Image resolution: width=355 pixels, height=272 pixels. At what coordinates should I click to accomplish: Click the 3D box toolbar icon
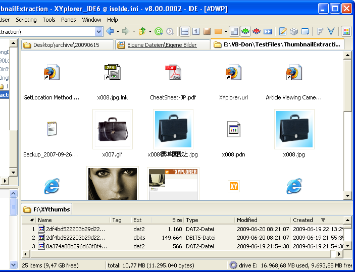294,31
